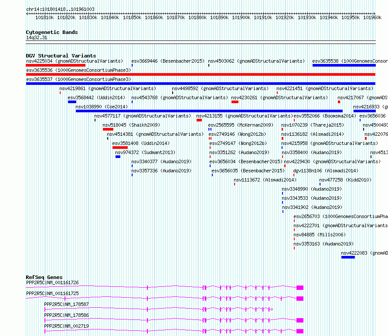The image size is (388, 336).
Task: Click the Cytogenetic Bands track title
Action: click(x=52, y=32)
